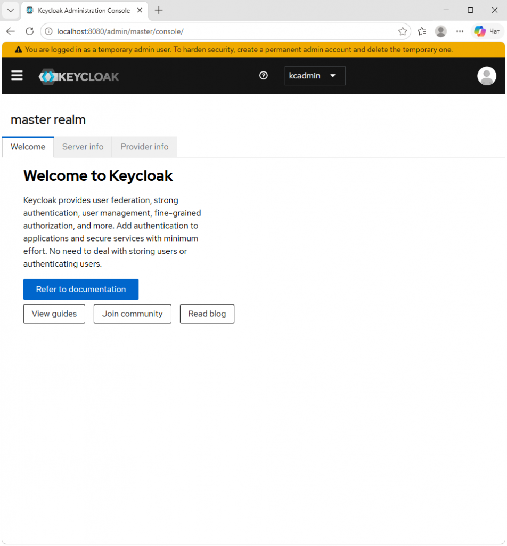Viewport: 507px width, 546px height.
Task: Close the Keycloak Administration Console tab
Action: [140, 10]
